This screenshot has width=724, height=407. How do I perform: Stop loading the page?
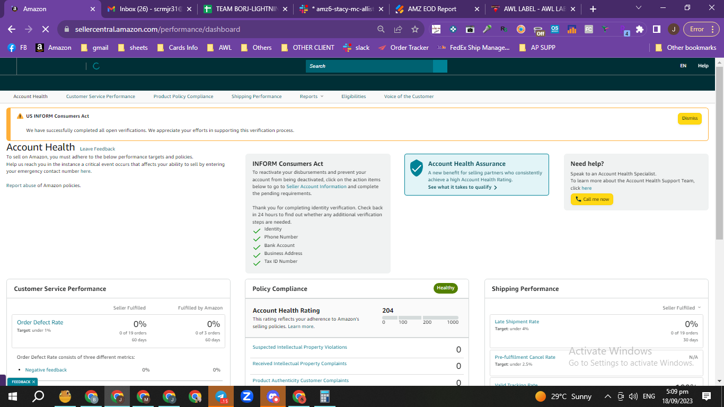46,29
